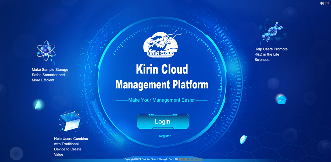The width and height of the screenshot is (331, 162).
Task: Click 'Help Users Promote R&D' text
Action: click(271, 54)
